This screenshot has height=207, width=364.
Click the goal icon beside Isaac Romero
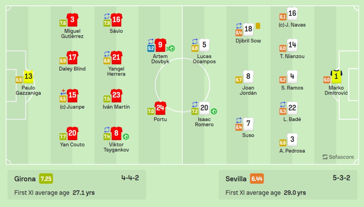coord(214,111)
